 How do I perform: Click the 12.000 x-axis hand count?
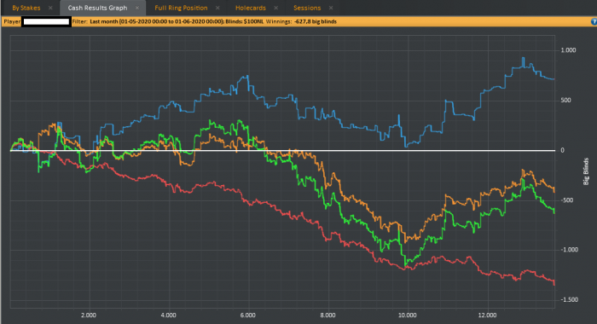pos(487,315)
